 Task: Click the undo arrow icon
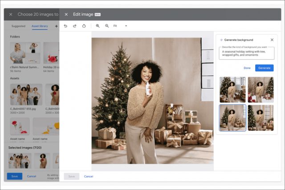coord(65,26)
